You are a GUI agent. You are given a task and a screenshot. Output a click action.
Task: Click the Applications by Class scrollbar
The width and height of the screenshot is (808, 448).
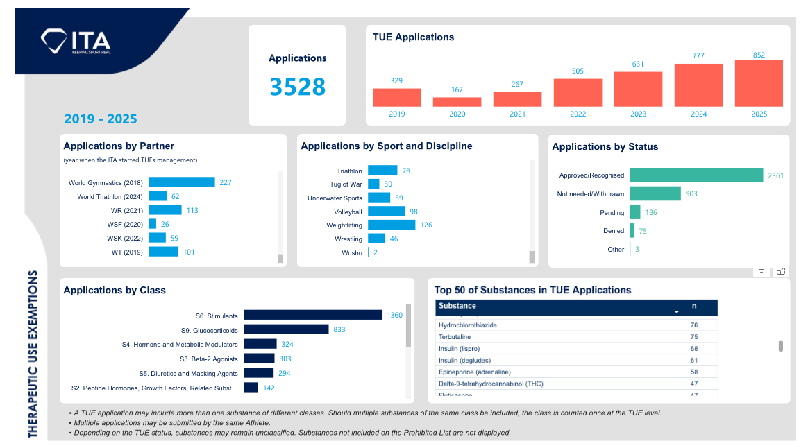[408, 326]
